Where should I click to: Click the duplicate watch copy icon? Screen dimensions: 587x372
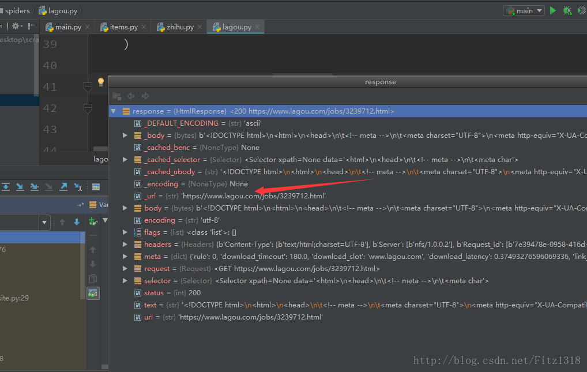(x=93, y=279)
